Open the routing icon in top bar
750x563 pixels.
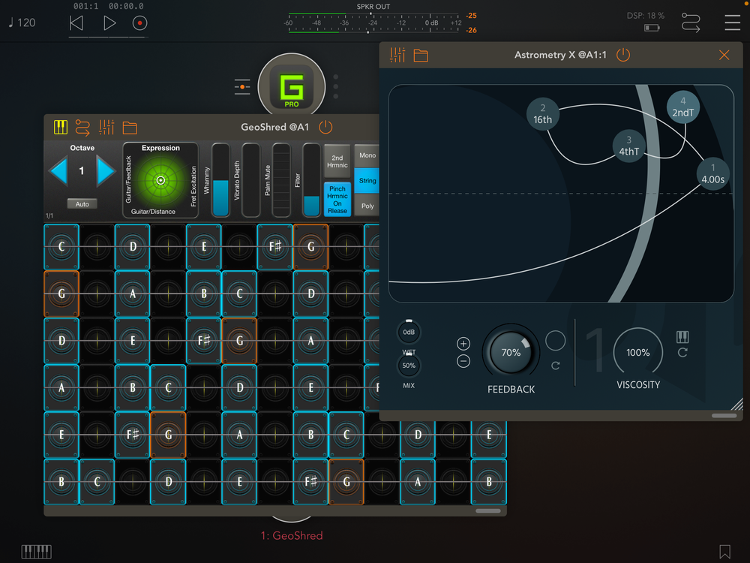tap(691, 23)
